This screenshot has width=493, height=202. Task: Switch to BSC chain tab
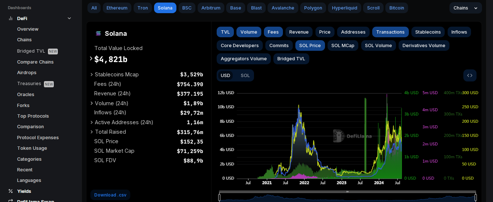[x=187, y=8]
